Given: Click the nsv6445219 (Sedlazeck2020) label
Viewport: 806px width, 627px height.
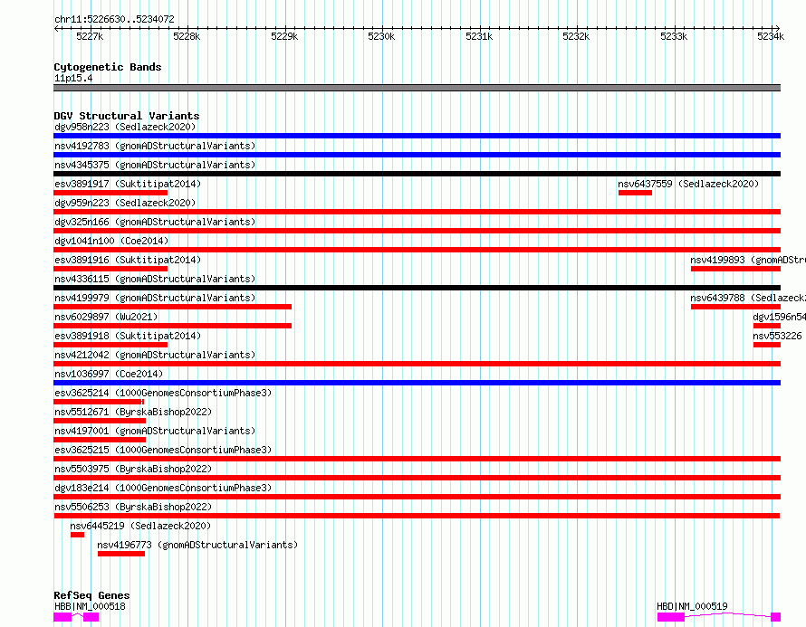Looking at the screenshot, I should (x=140, y=526).
